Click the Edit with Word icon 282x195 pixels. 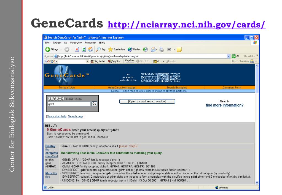pyautogui.click(x=169, y=49)
